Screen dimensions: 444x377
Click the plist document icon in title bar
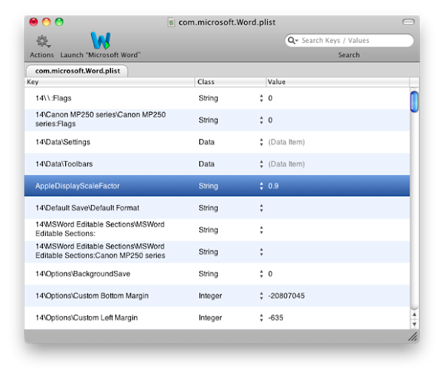pyautogui.click(x=171, y=22)
